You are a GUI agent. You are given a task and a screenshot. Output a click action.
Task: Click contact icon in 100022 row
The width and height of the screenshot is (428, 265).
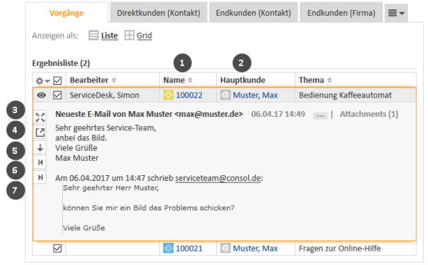[x=225, y=95]
